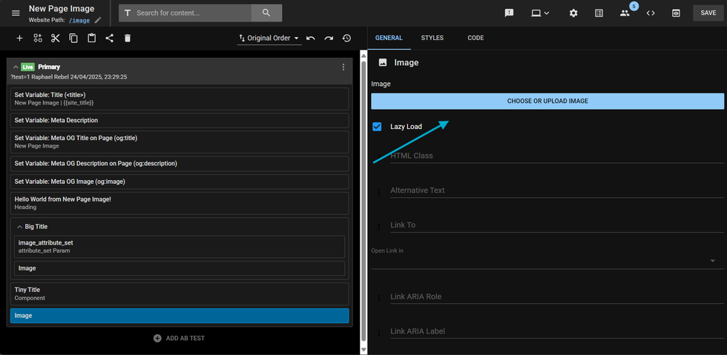Open options dots beside Link ARIA Role

coord(379,299)
